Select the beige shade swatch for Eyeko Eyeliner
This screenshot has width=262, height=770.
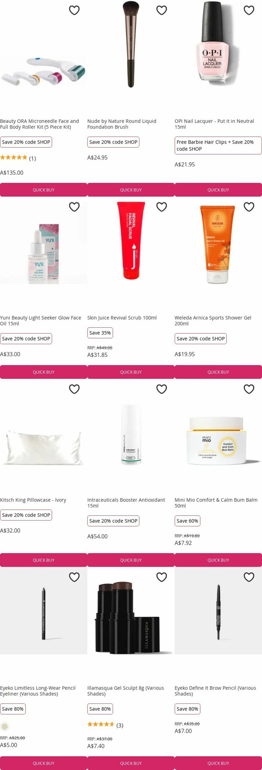pyautogui.click(x=5, y=726)
